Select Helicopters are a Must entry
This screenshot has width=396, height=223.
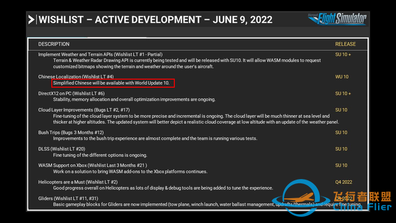click(78, 182)
